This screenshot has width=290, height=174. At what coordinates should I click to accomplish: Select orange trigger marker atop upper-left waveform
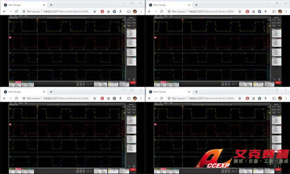click(x=38, y=19)
